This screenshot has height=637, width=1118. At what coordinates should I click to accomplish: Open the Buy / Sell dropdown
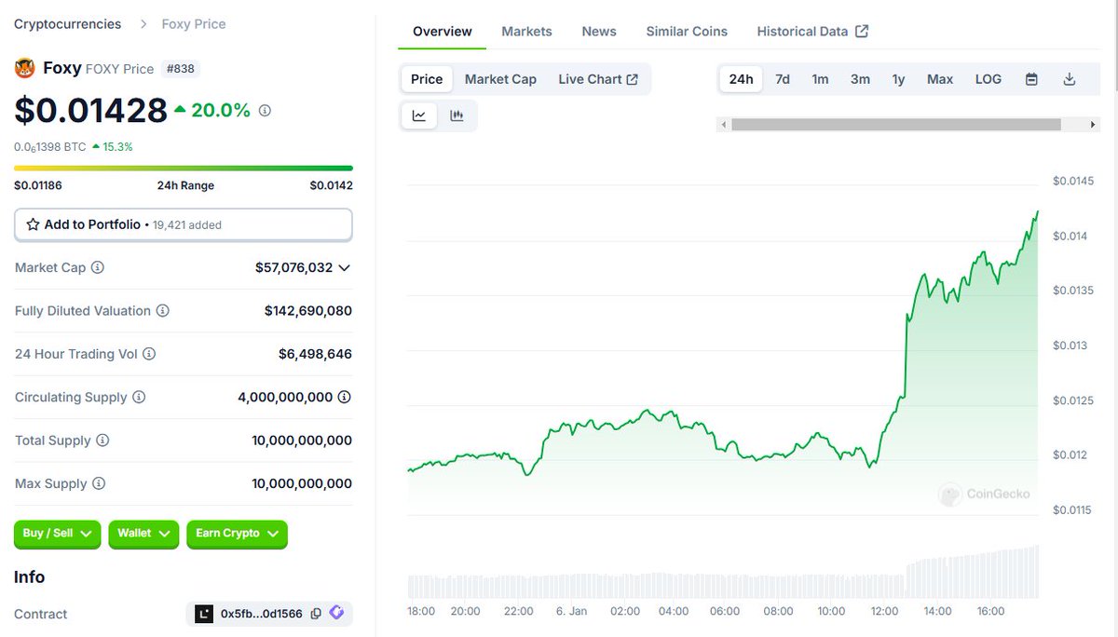57,534
